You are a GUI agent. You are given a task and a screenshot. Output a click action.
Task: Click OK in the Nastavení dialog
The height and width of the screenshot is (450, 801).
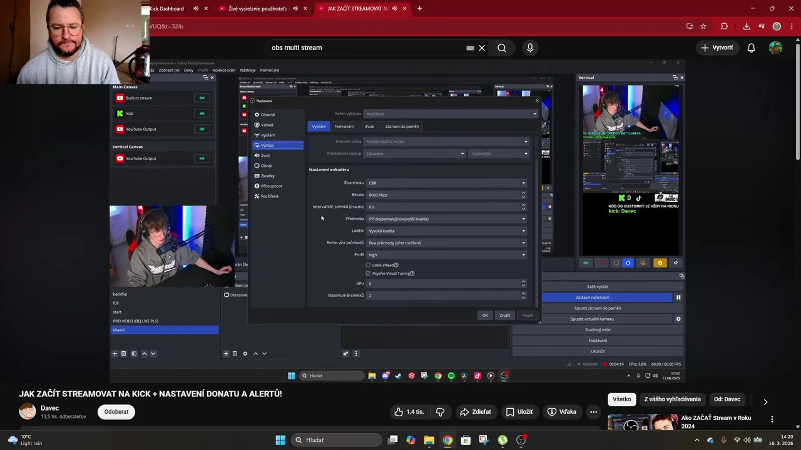pyautogui.click(x=485, y=316)
